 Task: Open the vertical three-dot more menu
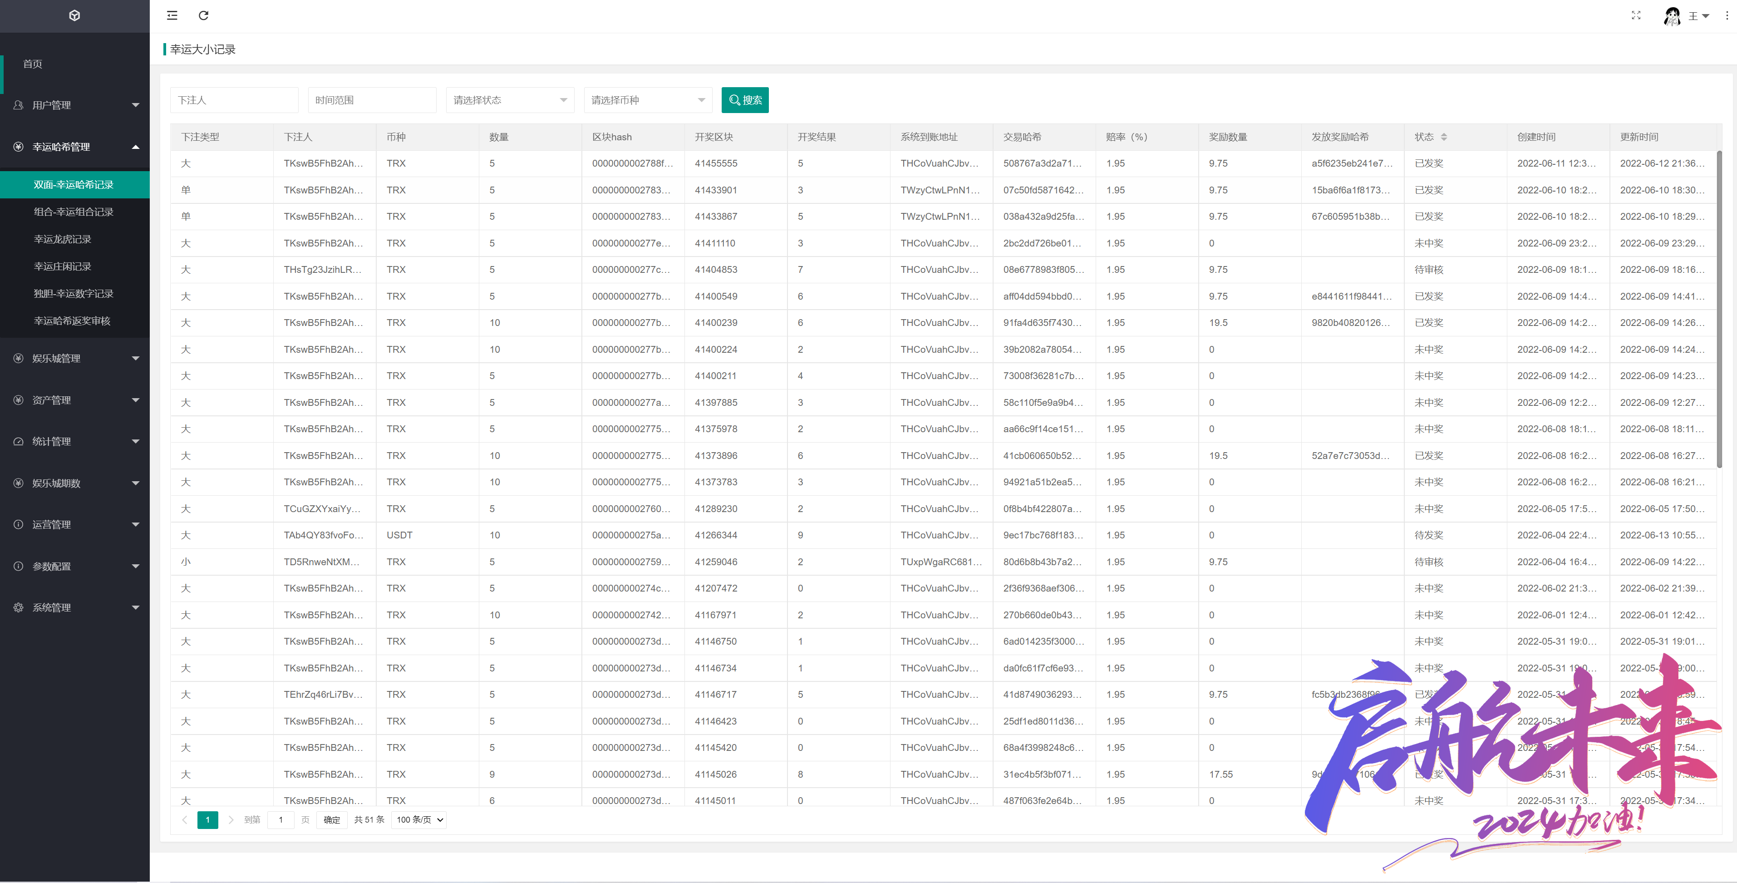(x=1727, y=15)
